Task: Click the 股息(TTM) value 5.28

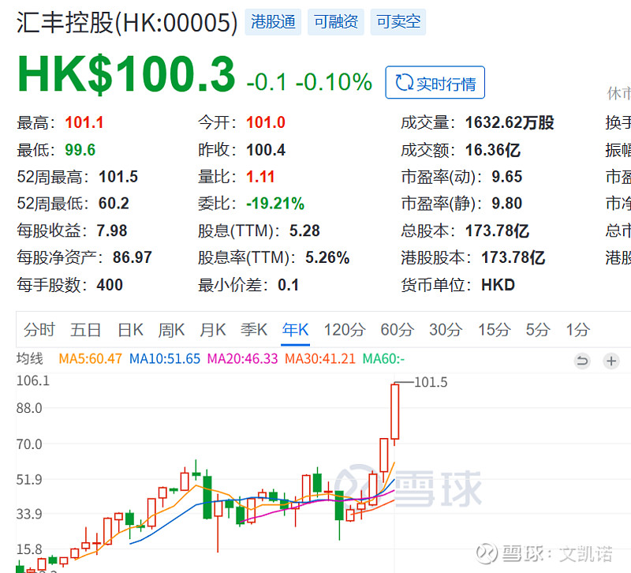Action: coord(304,230)
